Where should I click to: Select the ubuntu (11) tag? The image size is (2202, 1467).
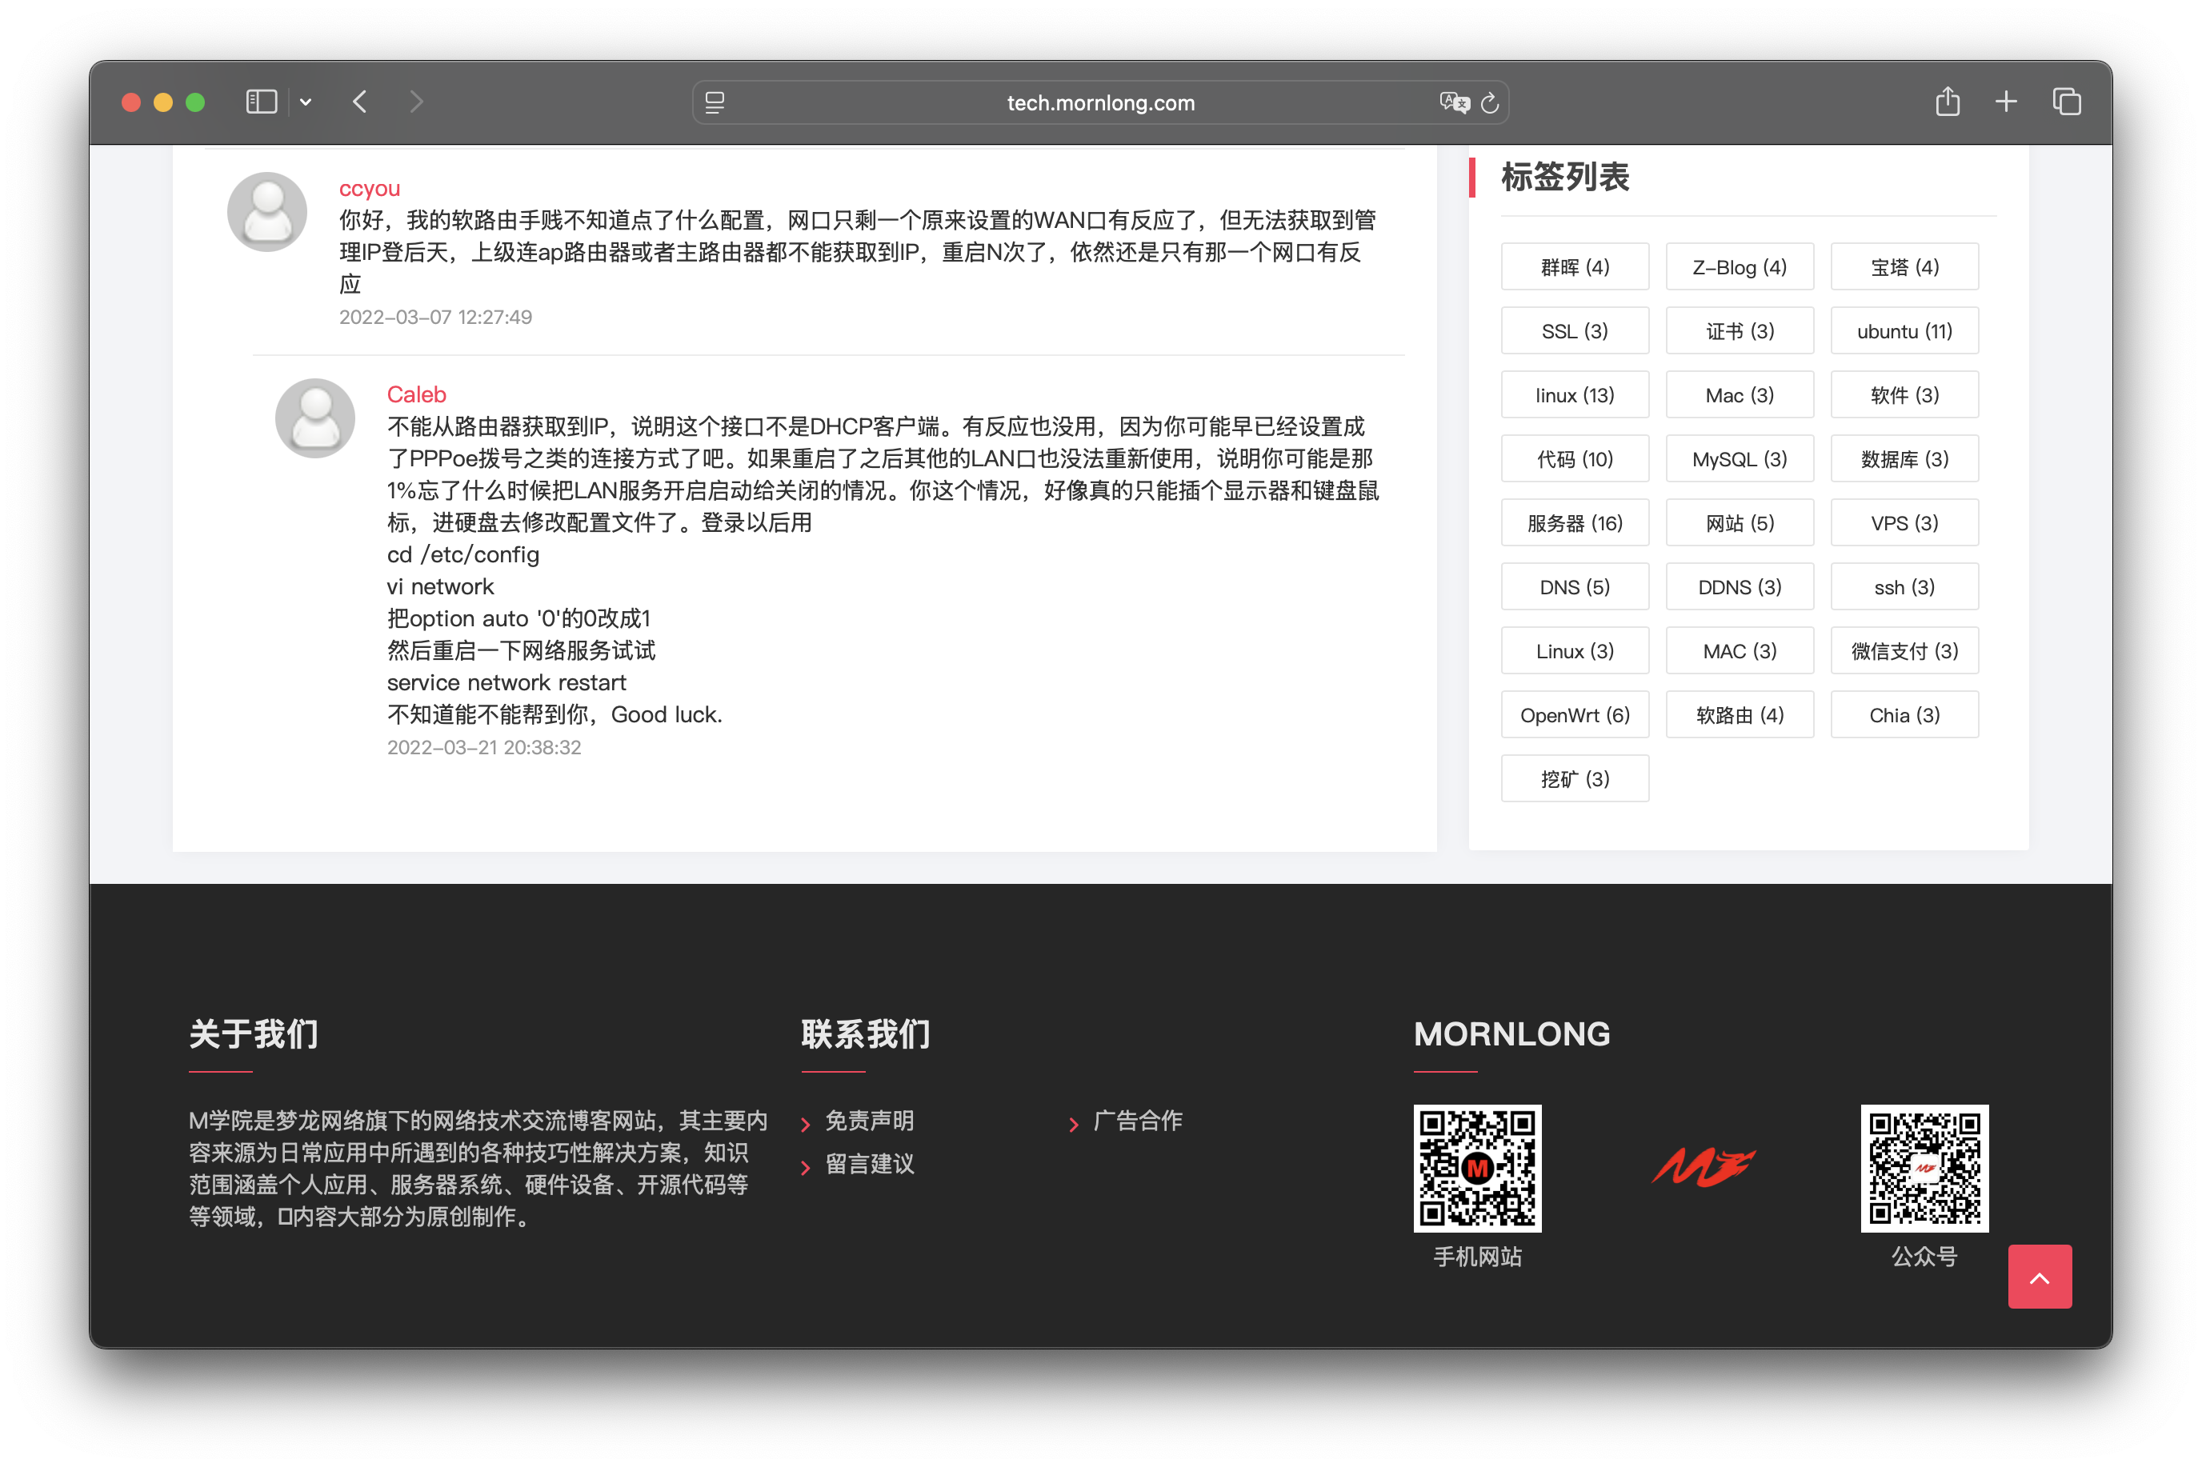[x=1904, y=331]
